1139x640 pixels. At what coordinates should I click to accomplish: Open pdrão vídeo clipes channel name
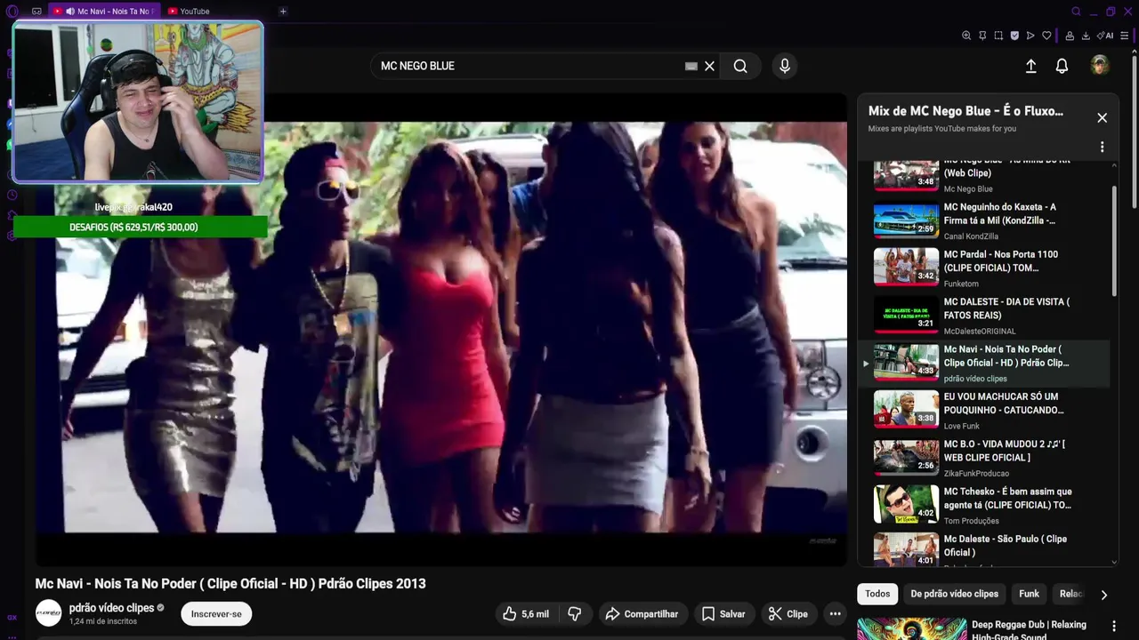click(111, 608)
